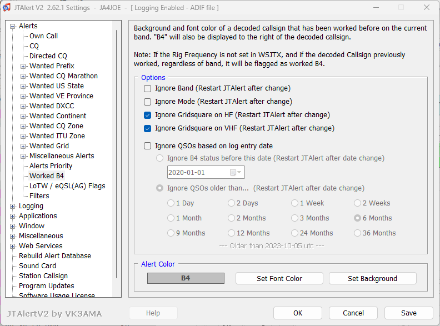Open the date dropdown showing 2020-01-01
The image size is (440, 326).
click(206, 172)
